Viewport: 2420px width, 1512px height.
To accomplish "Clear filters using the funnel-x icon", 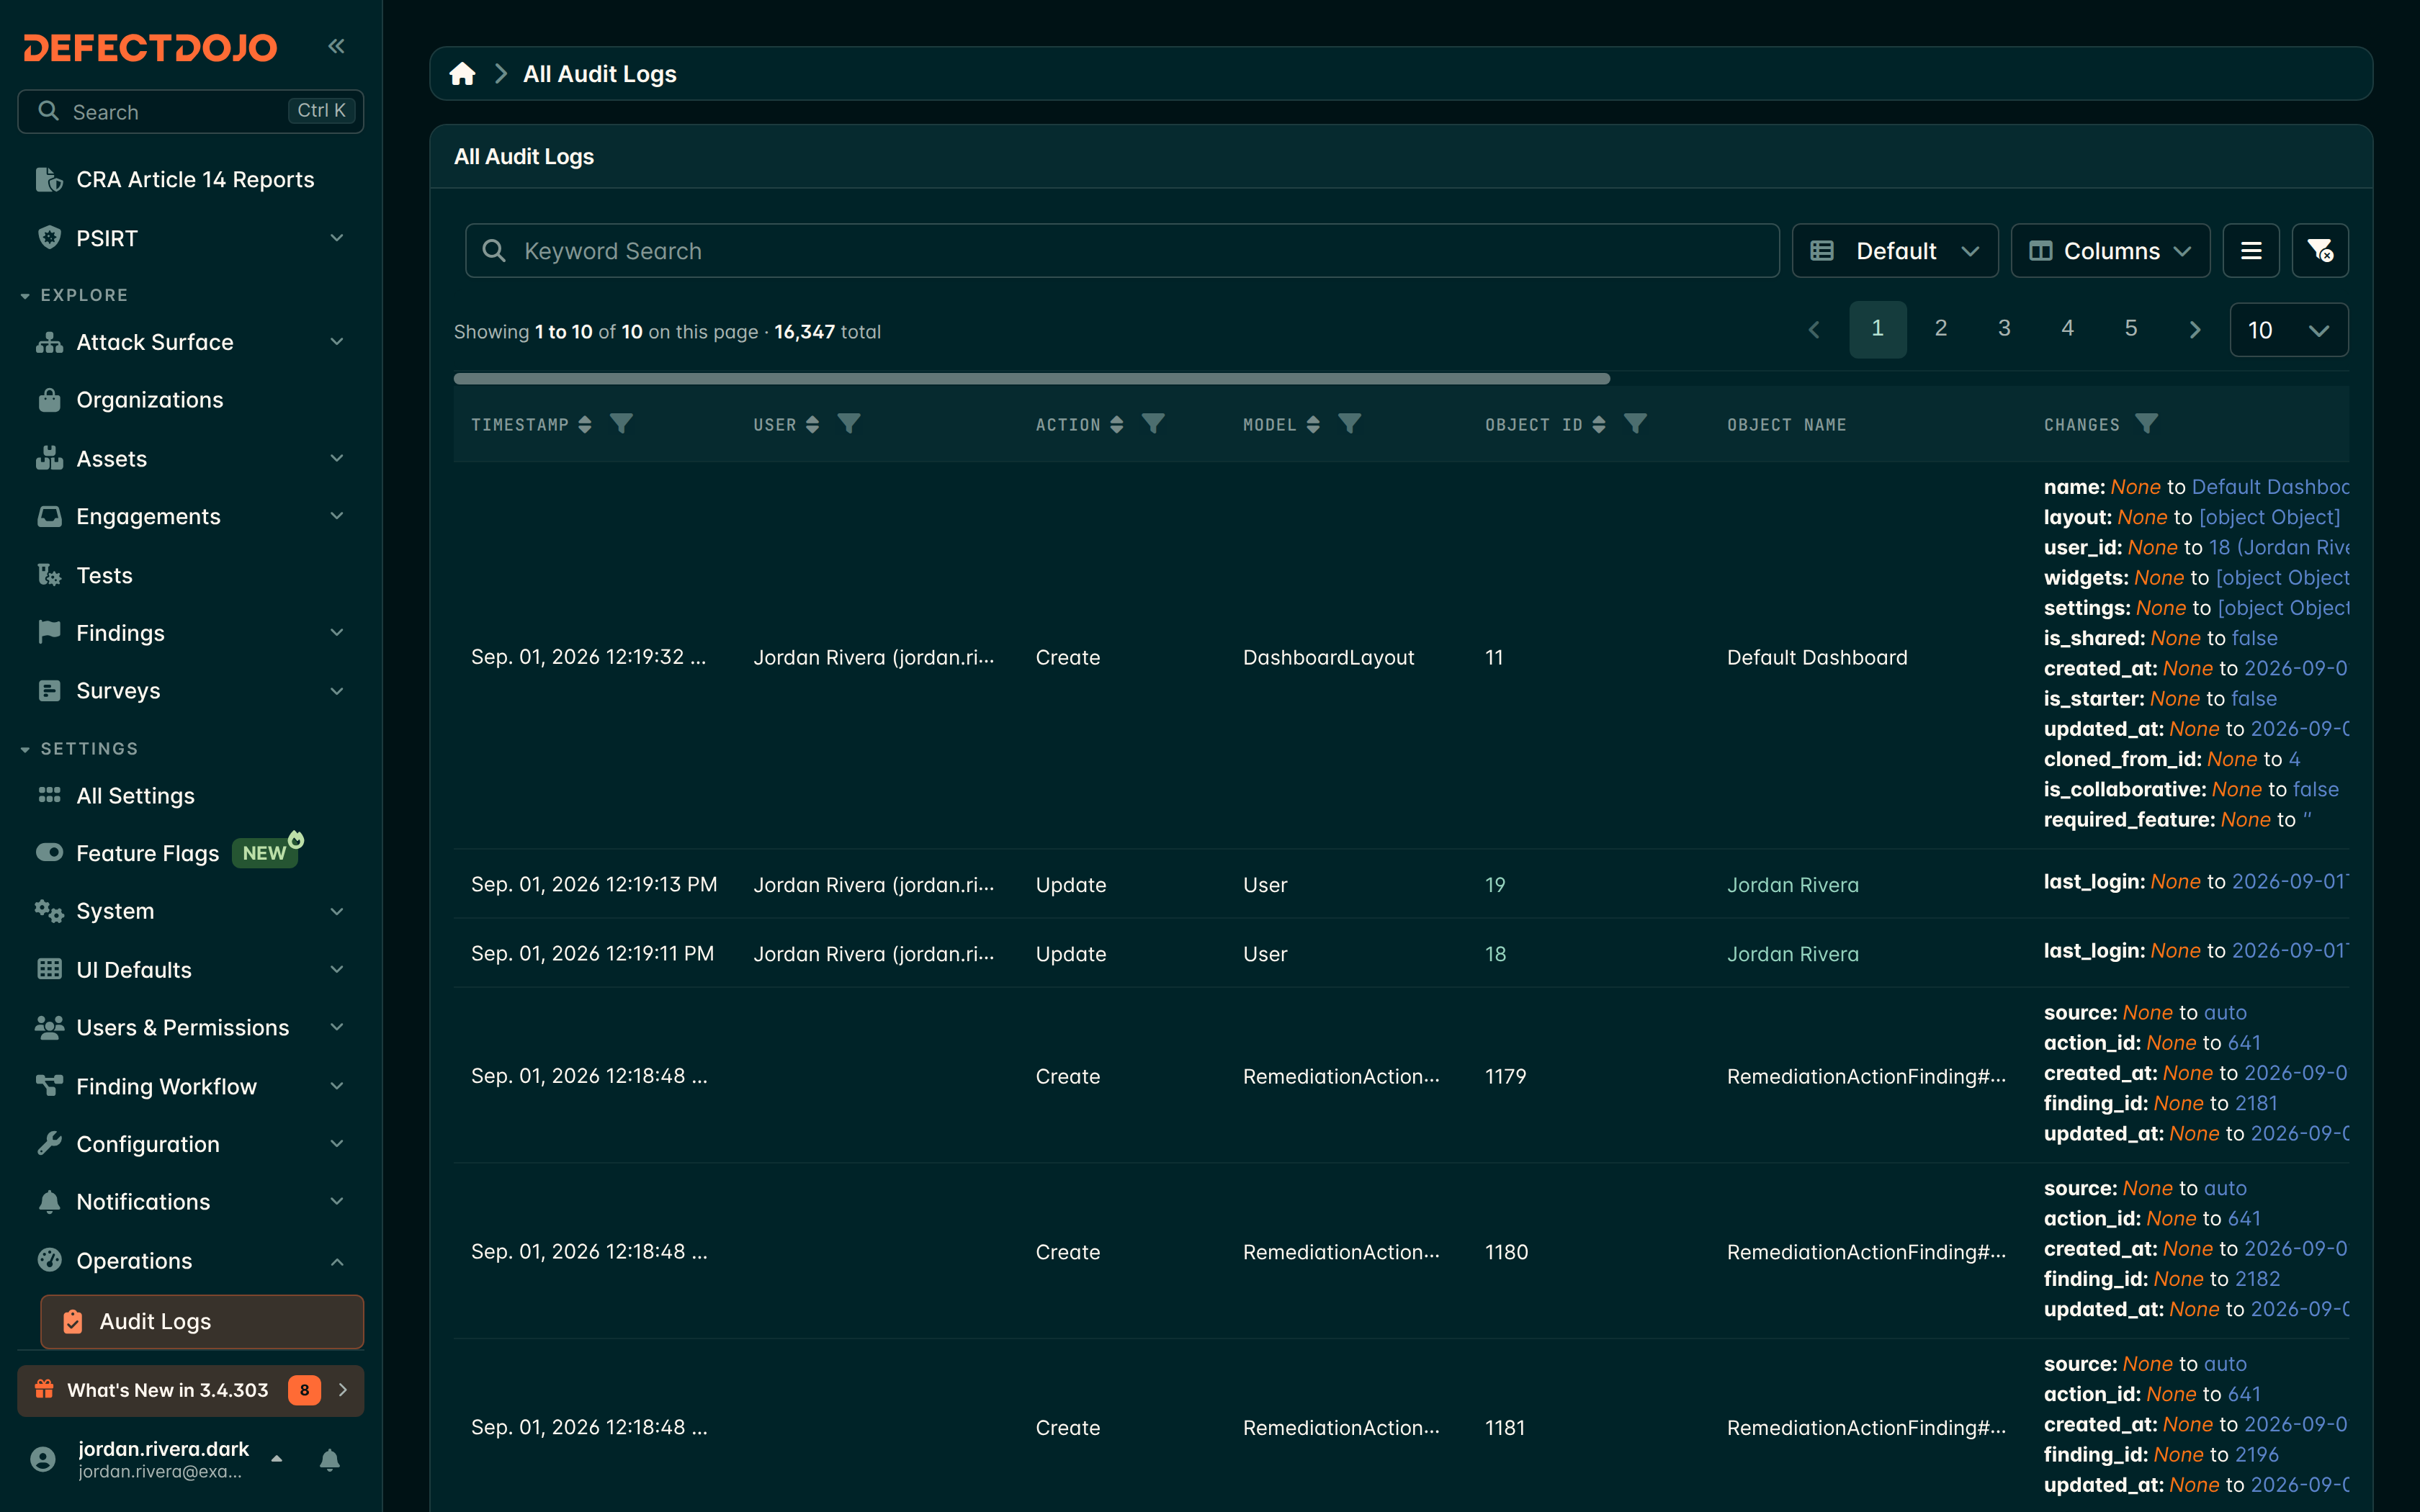I will 2319,251.
